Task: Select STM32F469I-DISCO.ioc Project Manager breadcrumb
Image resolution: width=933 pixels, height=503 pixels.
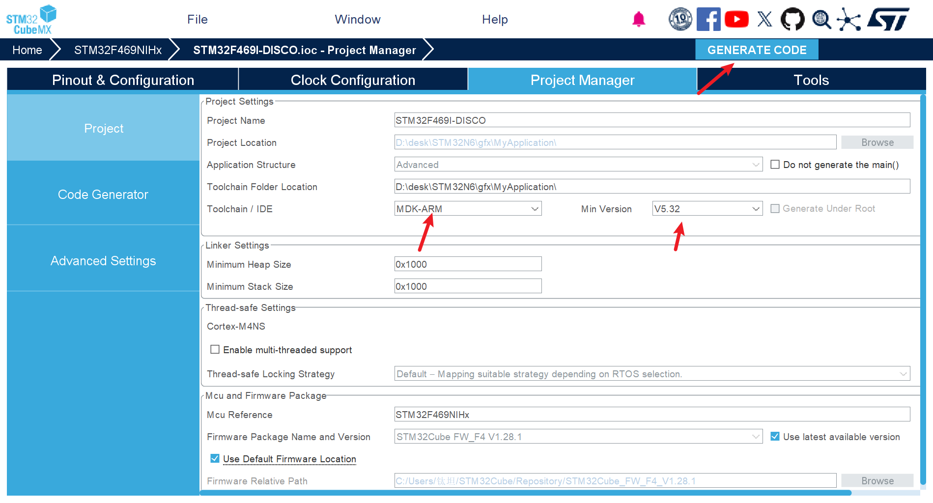Action: pos(305,50)
